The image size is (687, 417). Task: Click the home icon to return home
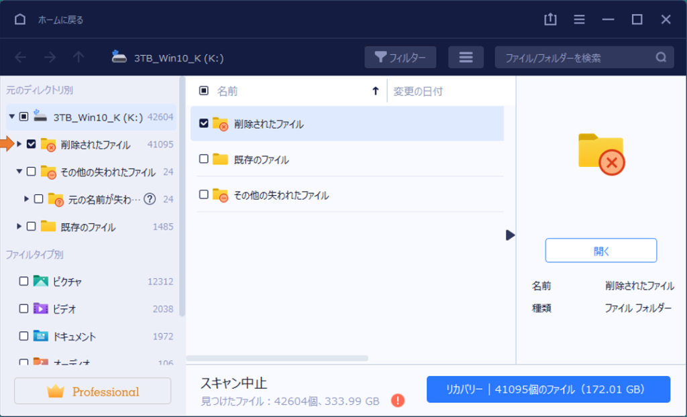pyautogui.click(x=19, y=19)
